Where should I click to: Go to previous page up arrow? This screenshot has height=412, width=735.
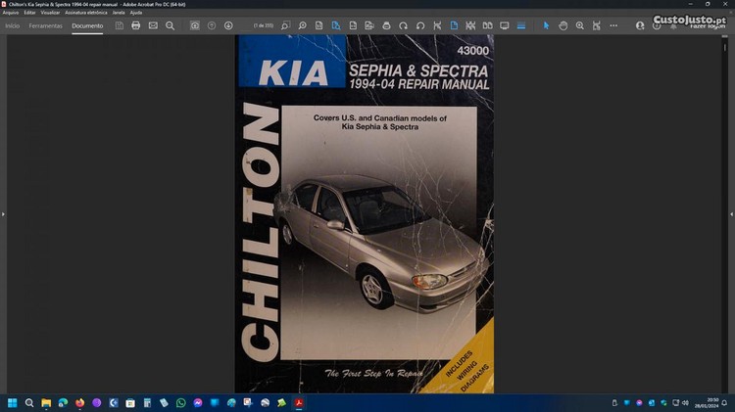click(x=212, y=25)
